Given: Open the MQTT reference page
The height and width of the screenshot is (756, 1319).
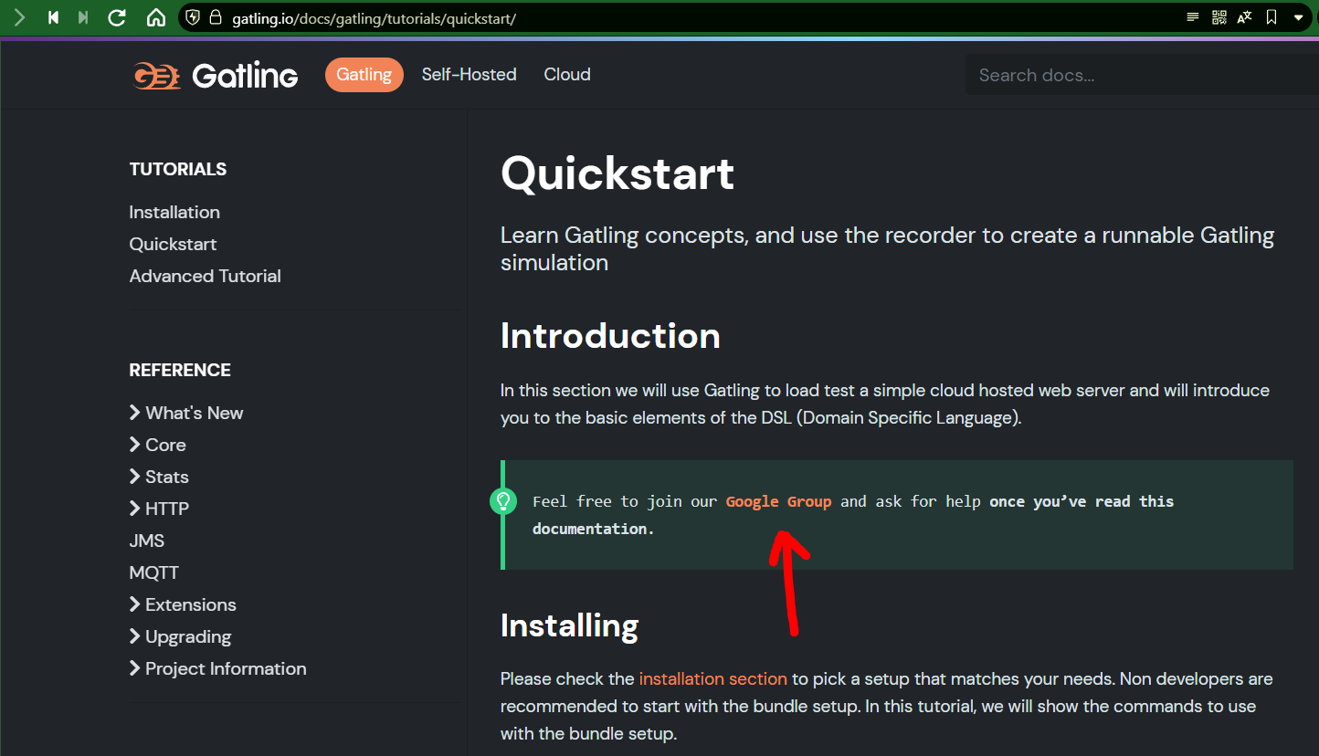Looking at the screenshot, I should coord(154,572).
